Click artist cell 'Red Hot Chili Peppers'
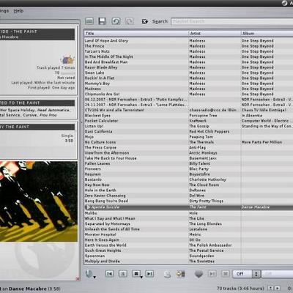 [x=209, y=131]
